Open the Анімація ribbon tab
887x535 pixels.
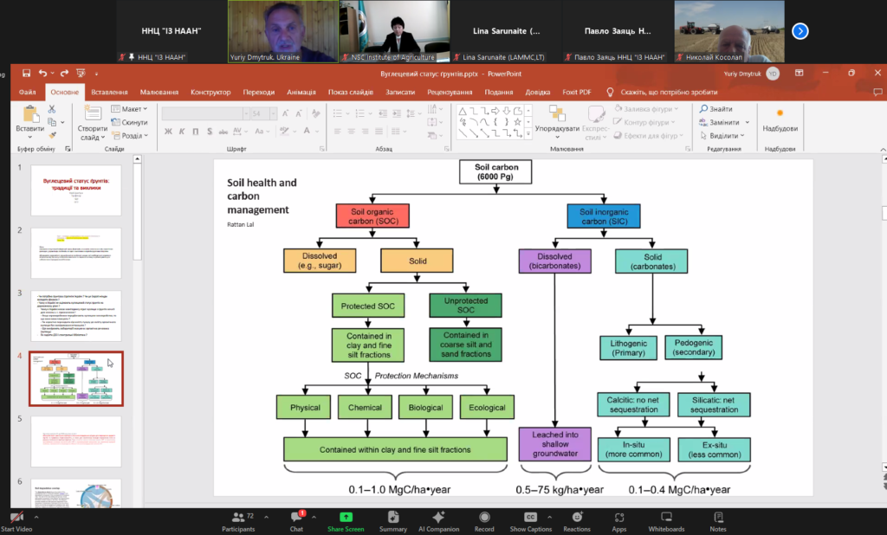click(301, 92)
